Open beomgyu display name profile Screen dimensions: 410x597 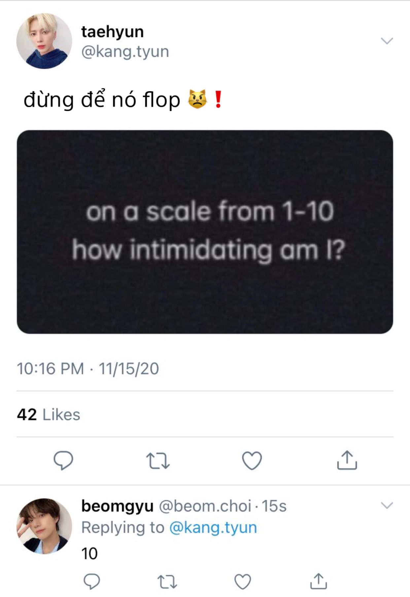tap(117, 506)
